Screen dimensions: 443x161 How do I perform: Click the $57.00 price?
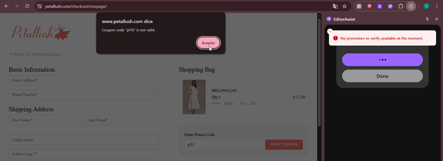(x=299, y=97)
